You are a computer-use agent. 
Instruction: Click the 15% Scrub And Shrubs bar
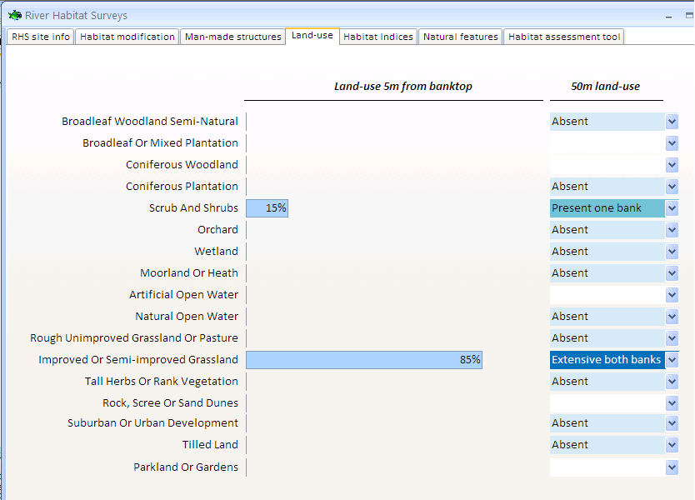pos(267,208)
